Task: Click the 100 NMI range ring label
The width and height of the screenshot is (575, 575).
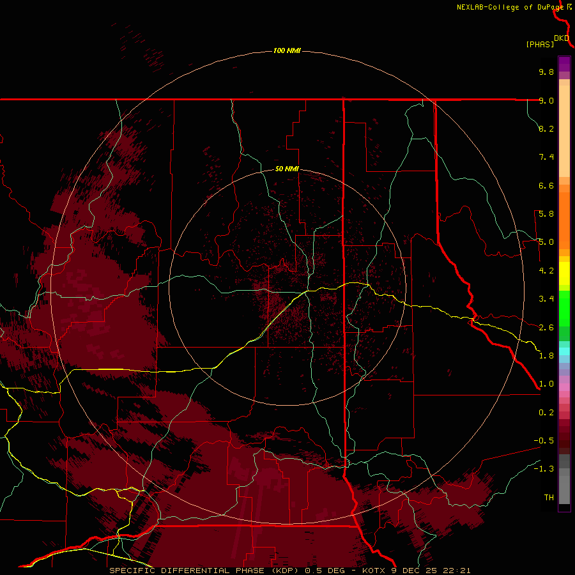Action: coord(287,50)
